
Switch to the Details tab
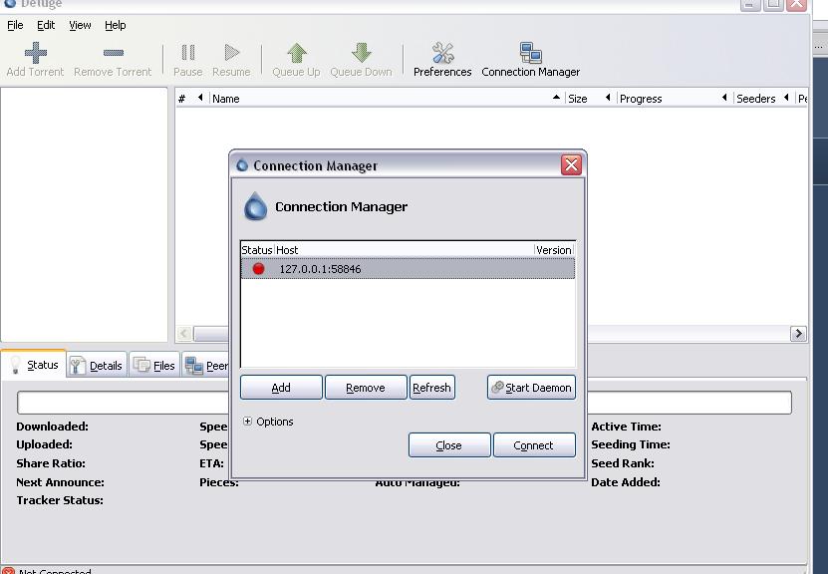pyautogui.click(x=98, y=365)
